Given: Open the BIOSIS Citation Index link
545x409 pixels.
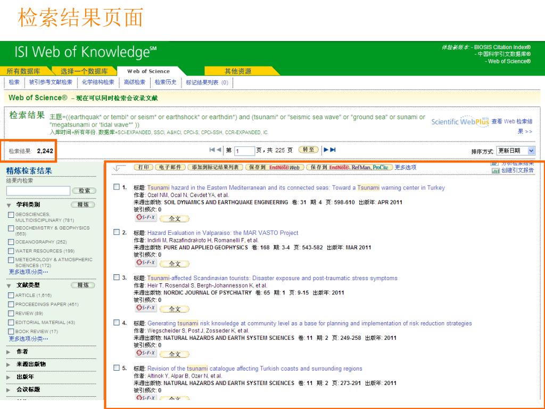Looking at the screenshot, I should [502, 47].
